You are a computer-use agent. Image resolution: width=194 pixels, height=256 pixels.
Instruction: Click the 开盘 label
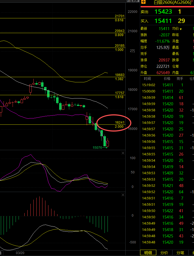[x=176, y=41]
